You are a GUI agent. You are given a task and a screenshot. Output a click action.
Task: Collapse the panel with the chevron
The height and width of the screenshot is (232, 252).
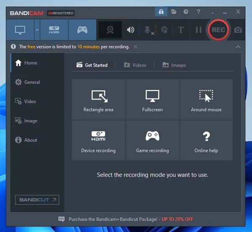click(238, 47)
